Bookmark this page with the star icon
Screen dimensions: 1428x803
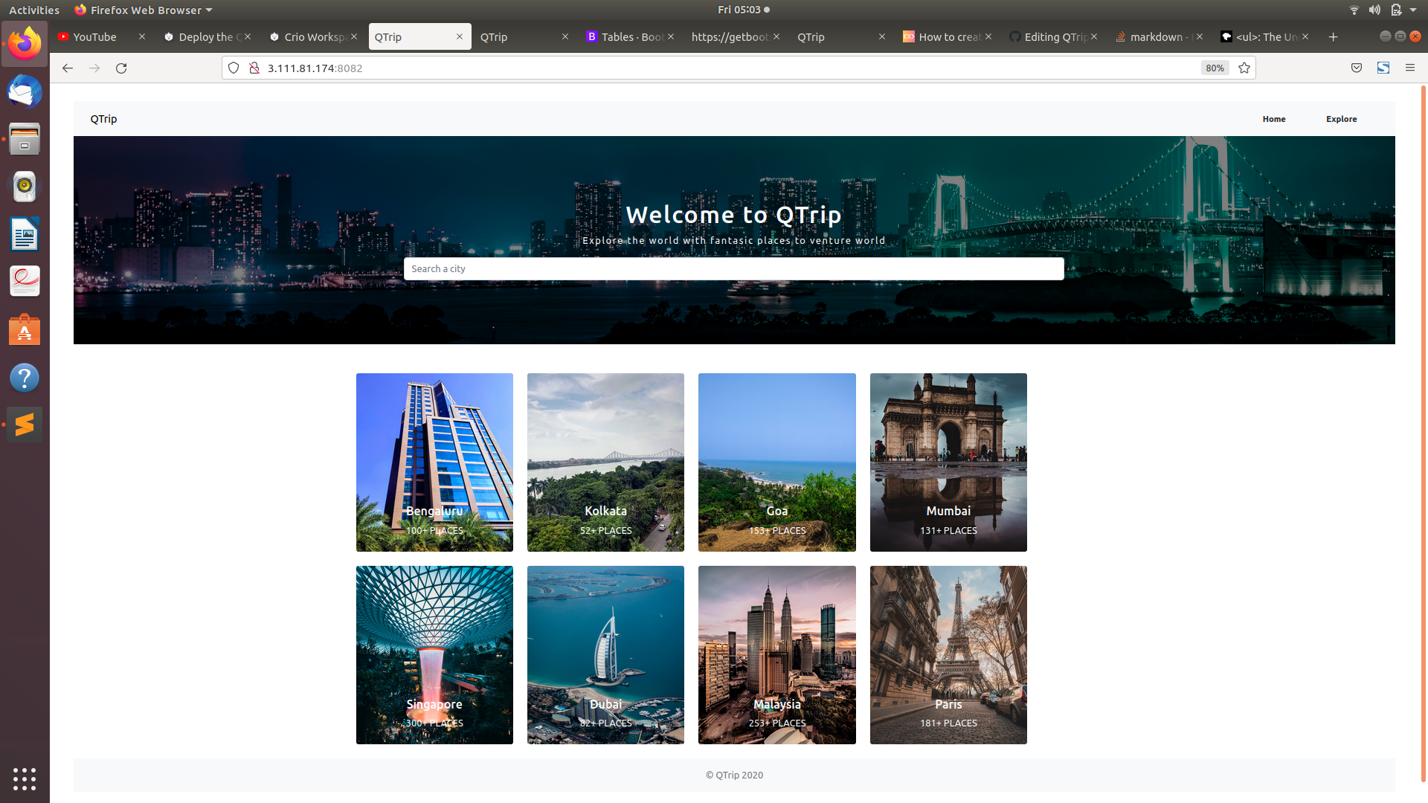click(1244, 68)
